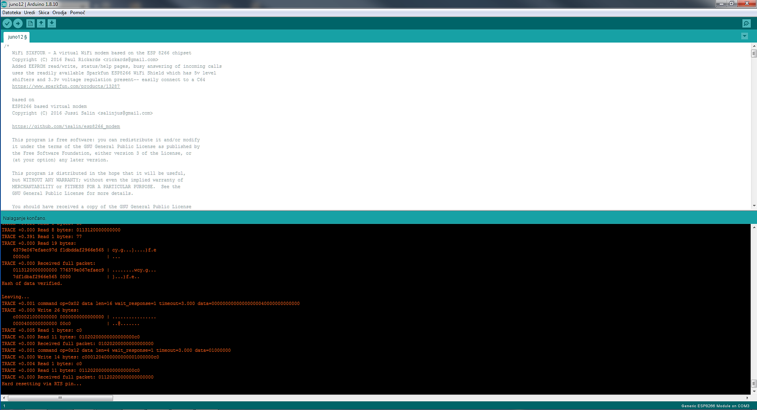Click the console scrollbar up arrow
The height and width of the screenshot is (410, 757).
click(x=754, y=227)
